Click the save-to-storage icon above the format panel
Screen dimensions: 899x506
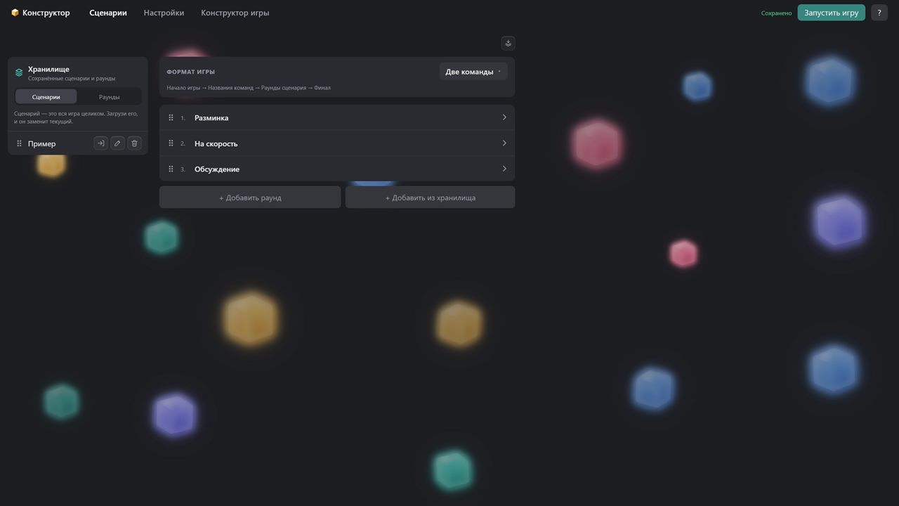508,44
